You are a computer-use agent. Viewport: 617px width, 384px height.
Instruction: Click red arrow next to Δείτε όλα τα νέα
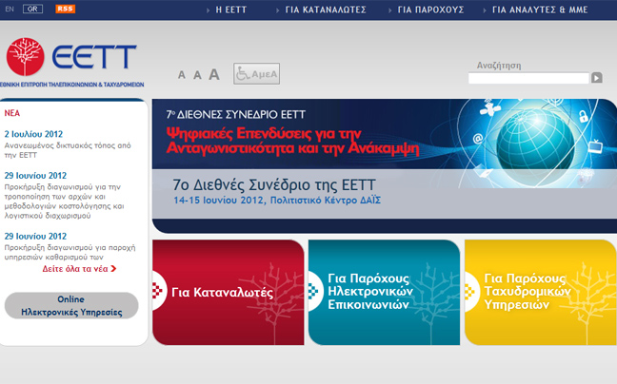[x=113, y=269]
